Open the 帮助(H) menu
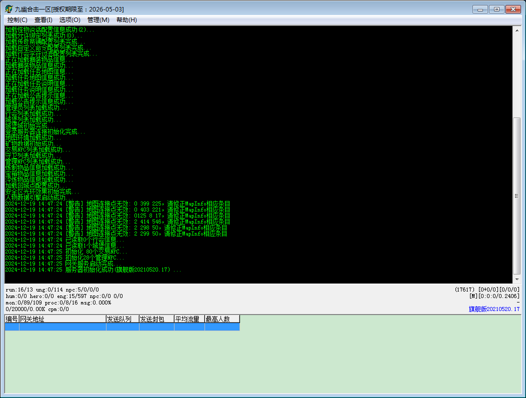 click(x=126, y=20)
